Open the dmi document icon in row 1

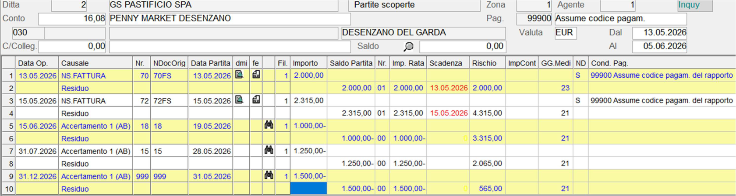[239, 75]
